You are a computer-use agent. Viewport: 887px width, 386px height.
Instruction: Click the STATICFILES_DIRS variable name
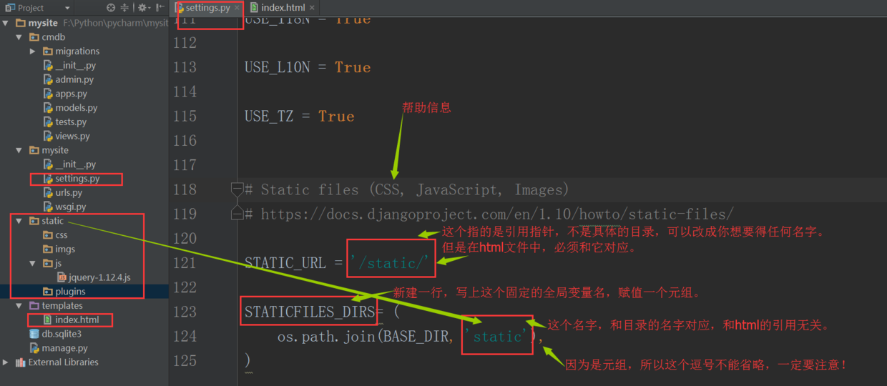coord(310,312)
